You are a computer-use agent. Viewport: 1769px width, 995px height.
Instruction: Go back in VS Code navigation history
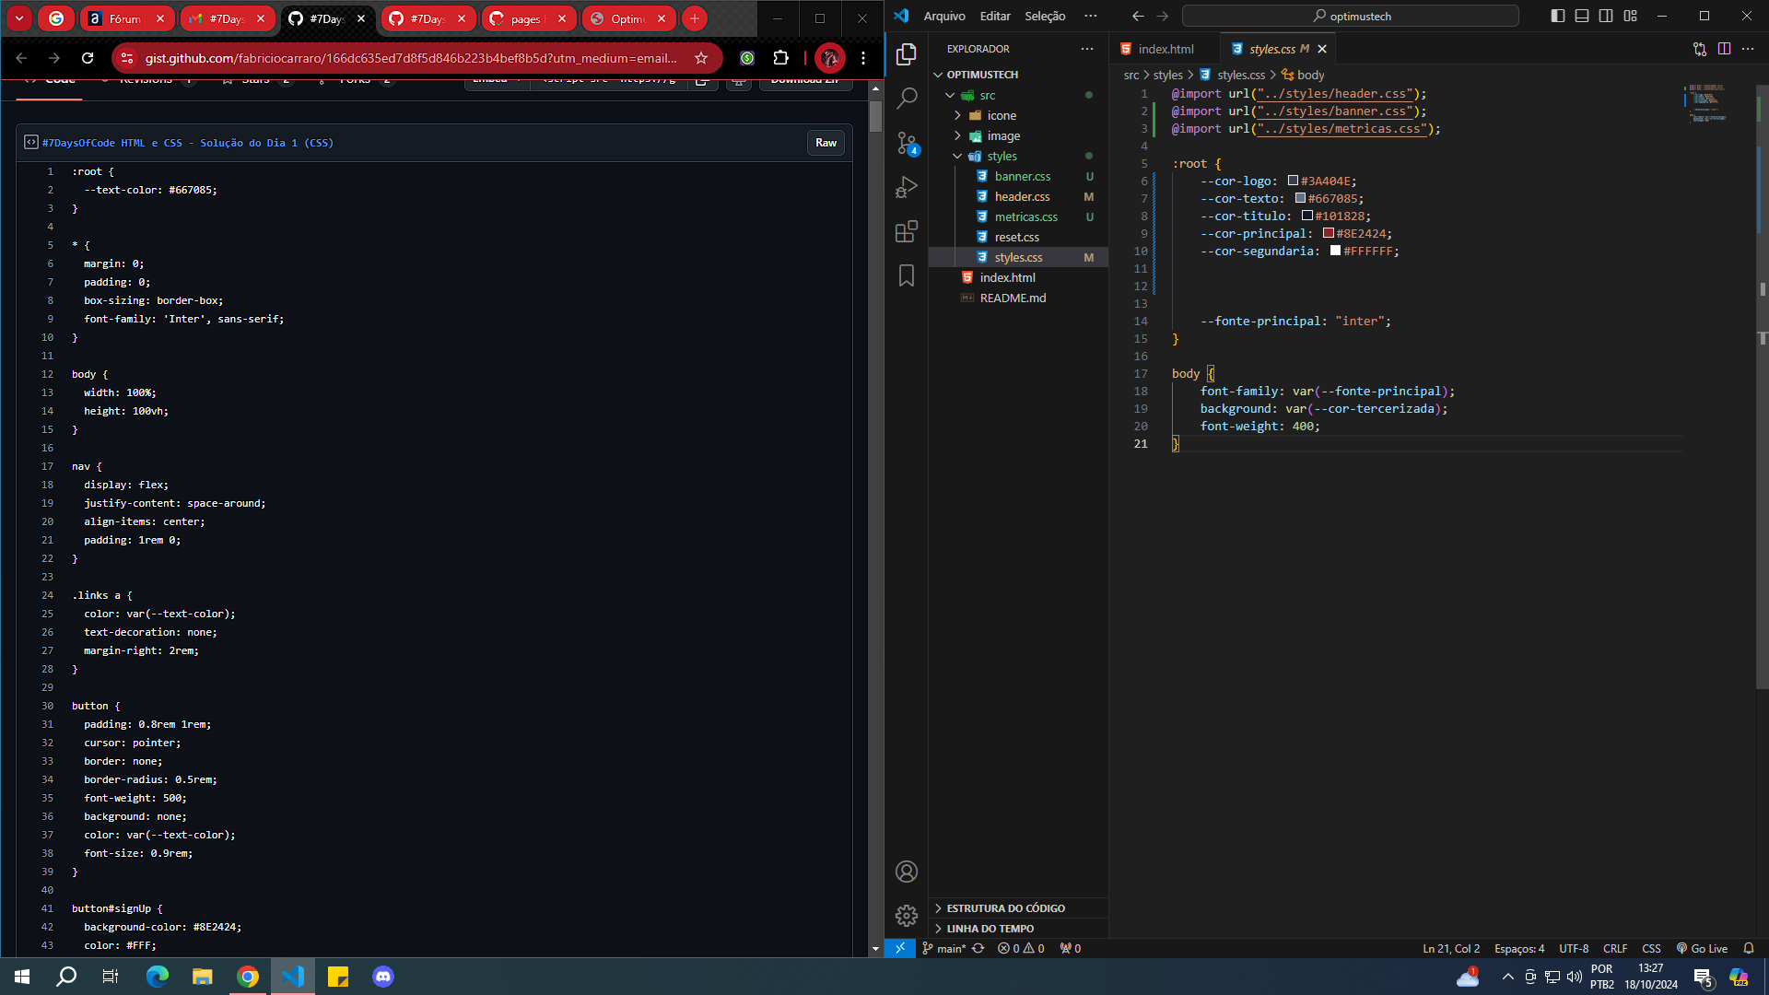(x=1138, y=16)
